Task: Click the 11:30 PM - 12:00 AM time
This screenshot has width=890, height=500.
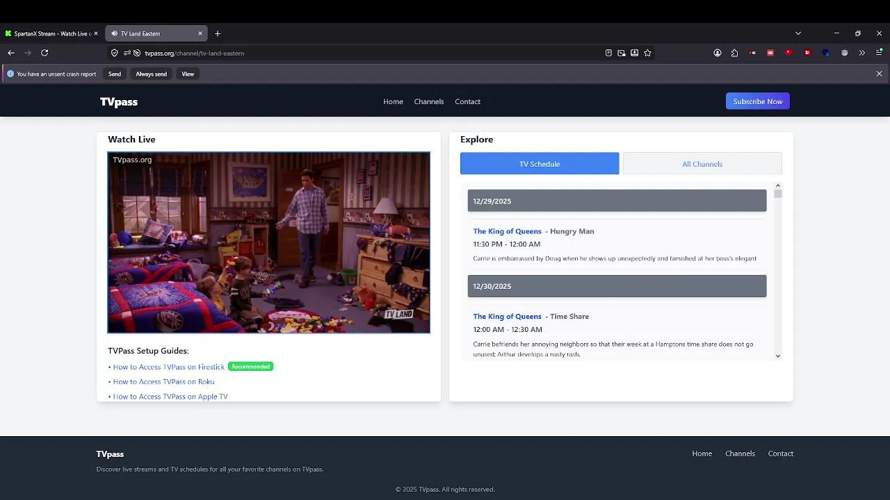Action: point(506,244)
